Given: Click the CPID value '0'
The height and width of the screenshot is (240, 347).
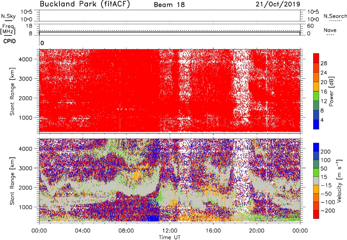Looking at the screenshot, I should 42,43.
